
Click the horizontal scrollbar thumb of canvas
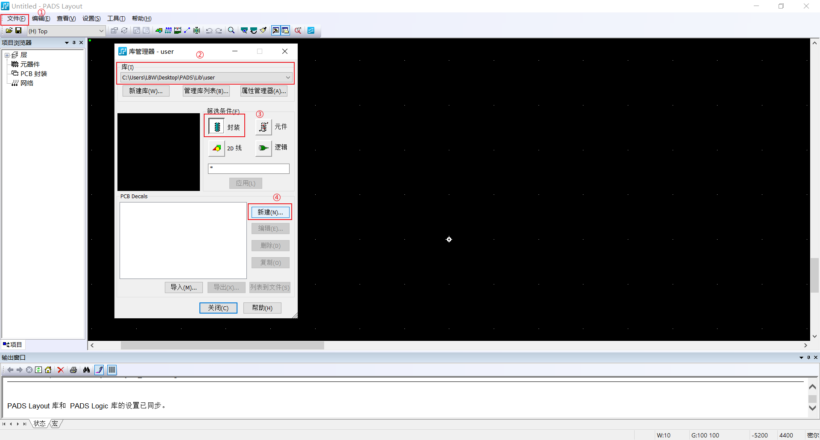point(222,345)
